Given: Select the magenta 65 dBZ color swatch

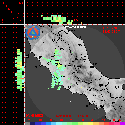Looking at the screenshot, I should pyautogui.click(x=122, y=123).
